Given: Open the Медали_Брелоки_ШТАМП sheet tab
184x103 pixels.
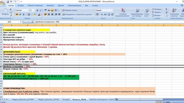Looking at the screenshot, I should (x=23, y=100).
